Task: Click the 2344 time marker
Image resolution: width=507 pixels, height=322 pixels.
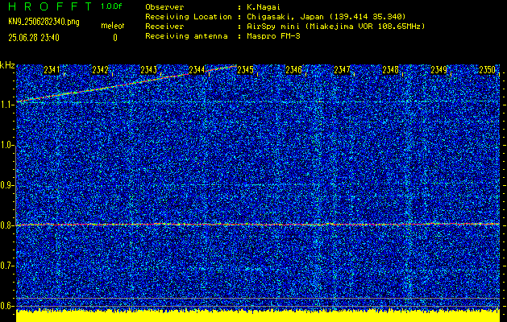Action: [x=197, y=70]
